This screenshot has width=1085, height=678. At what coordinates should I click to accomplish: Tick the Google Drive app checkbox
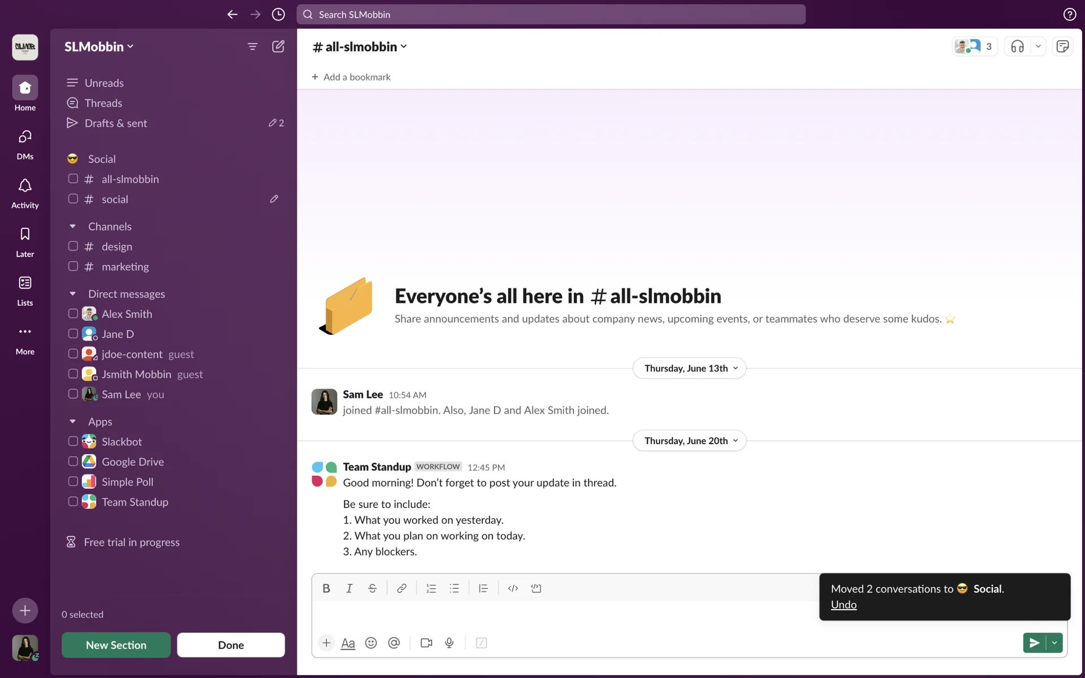click(x=73, y=462)
